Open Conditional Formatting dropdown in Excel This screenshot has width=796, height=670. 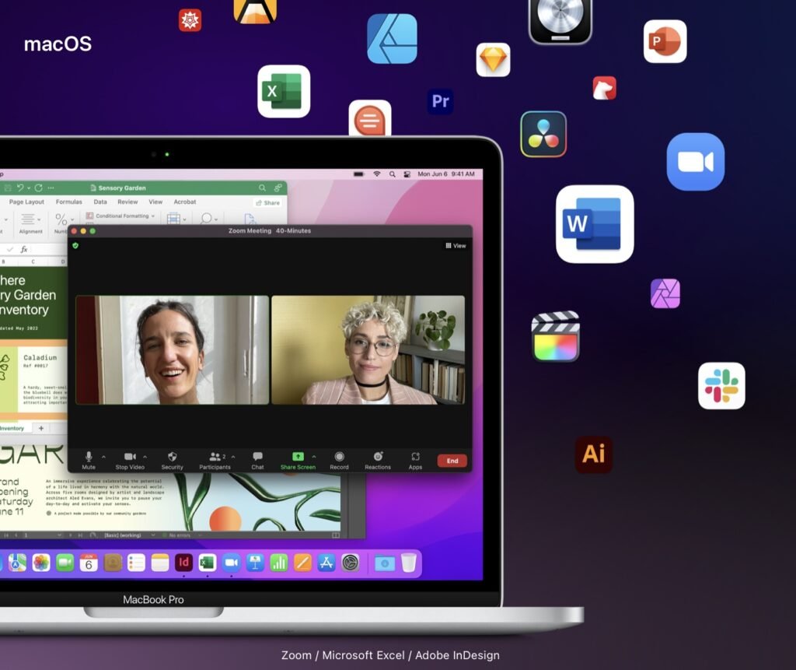(x=120, y=216)
